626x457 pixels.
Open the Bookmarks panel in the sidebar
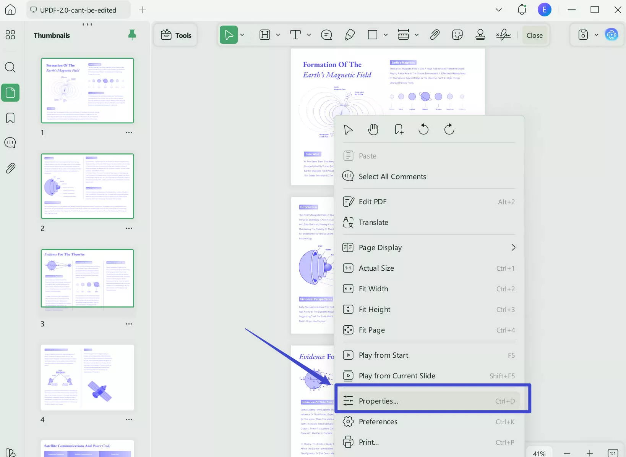pos(10,118)
